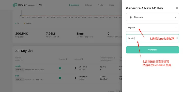The height and width of the screenshot is (92, 183).
Task: Expand the Ethereum chain dropdown
Action: click(152, 17)
